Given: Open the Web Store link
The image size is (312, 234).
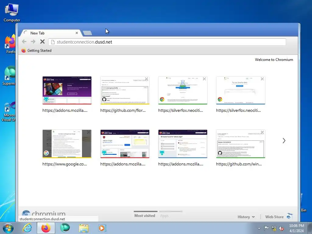Looking at the screenshot, I should 275,217.
